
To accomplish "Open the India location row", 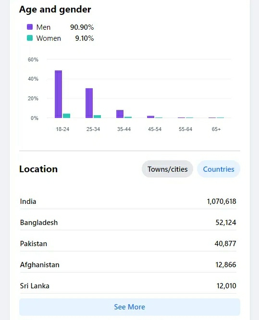I will point(128,201).
